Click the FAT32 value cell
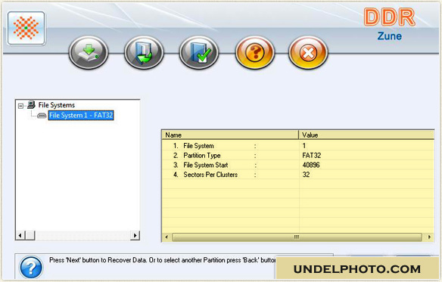This screenshot has width=442, height=282. coord(312,155)
